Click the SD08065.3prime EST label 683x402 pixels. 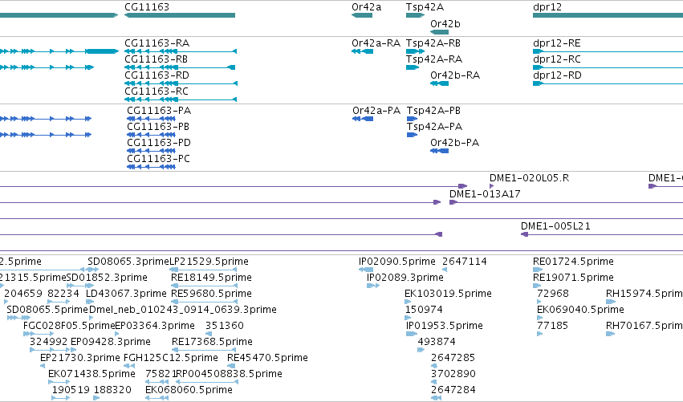tap(128, 262)
